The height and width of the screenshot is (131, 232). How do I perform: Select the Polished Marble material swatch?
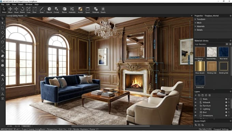(212, 52)
